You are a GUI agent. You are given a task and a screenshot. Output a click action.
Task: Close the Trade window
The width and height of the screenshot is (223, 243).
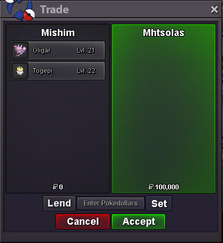(x=214, y=10)
